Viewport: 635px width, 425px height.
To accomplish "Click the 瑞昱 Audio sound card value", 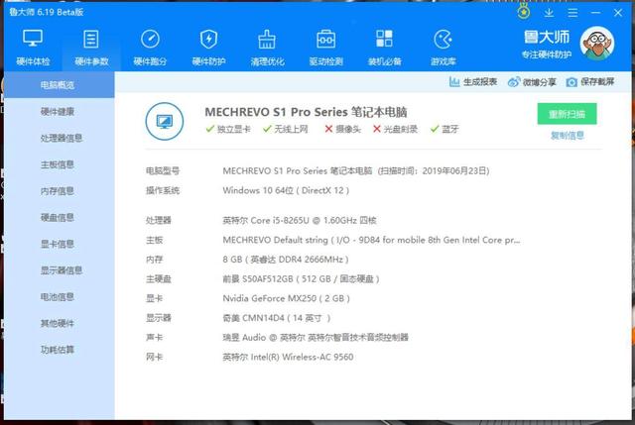I will pos(316,337).
